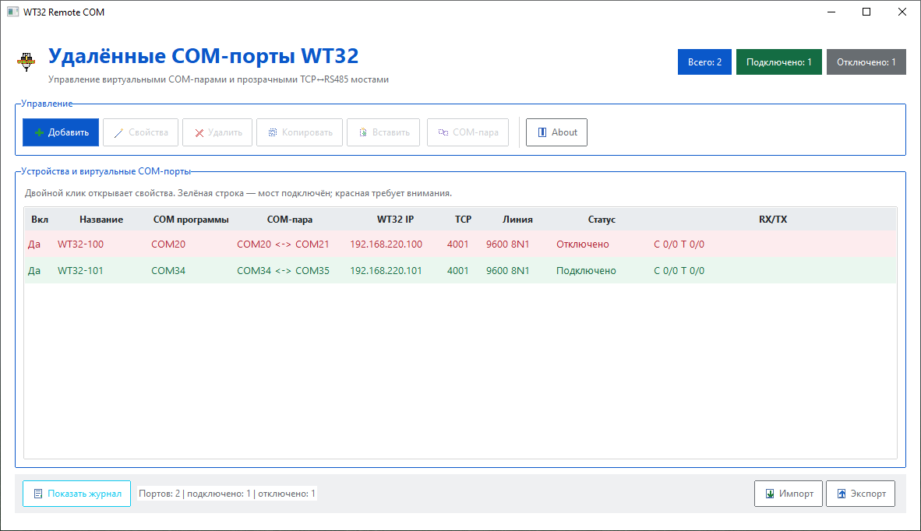Select the WT32-100 device name
The width and height of the screenshot is (921, 531).
tap(80, 244)
